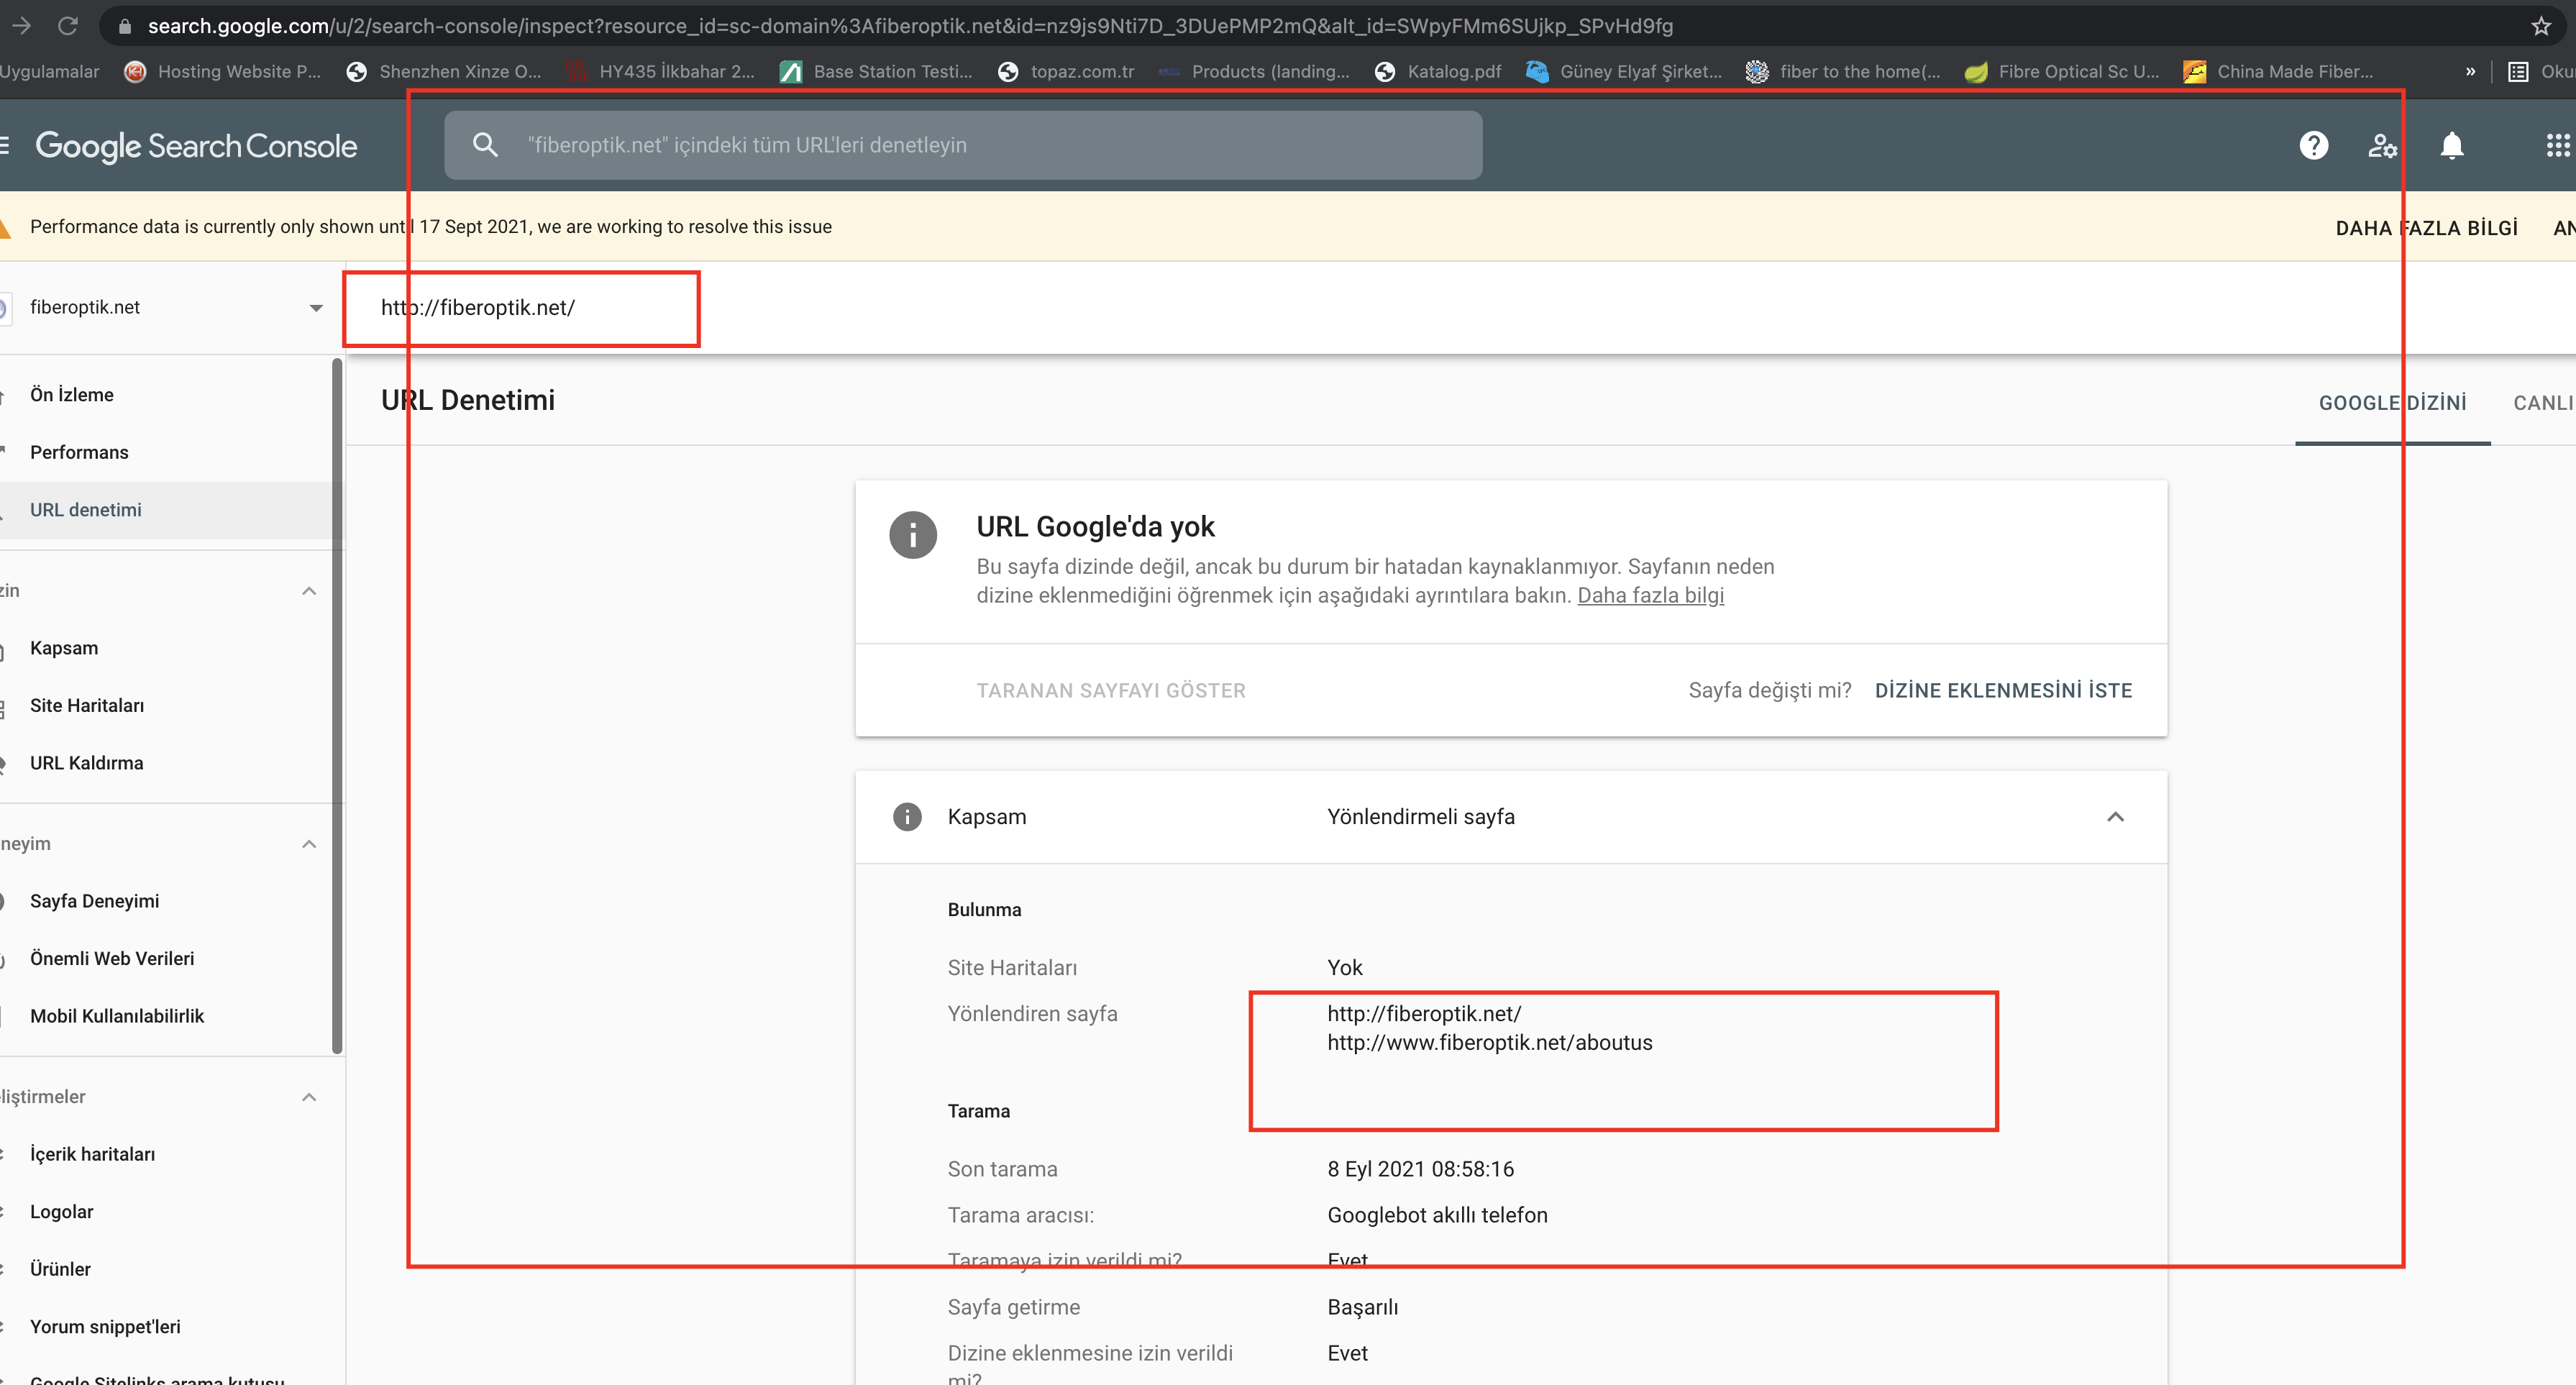The width and height of the screenshot is (2576, 1385).
Task: Click the Başarılı page fetch value
Action: click(1362, 1308)
